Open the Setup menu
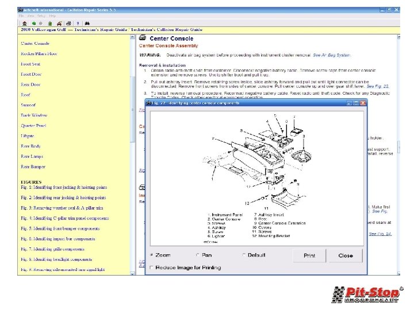 click(x=41, y=16)
